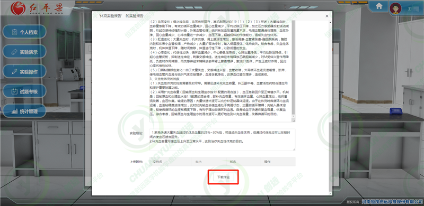Viewport: 424px width, 206px height.
Task: Click inside the 实验结论 text area
Action: tap(222, 139)
